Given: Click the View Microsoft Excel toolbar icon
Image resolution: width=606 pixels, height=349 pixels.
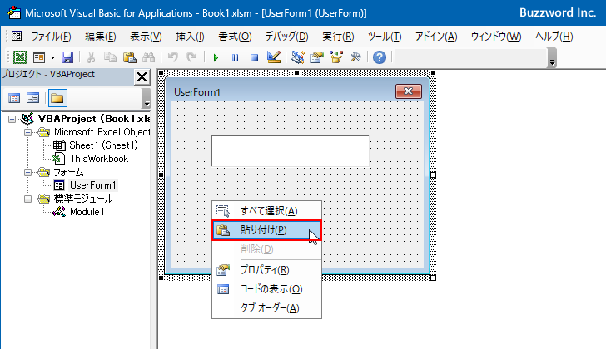Looking at the screenshot, I should click(x=20, y=57).
